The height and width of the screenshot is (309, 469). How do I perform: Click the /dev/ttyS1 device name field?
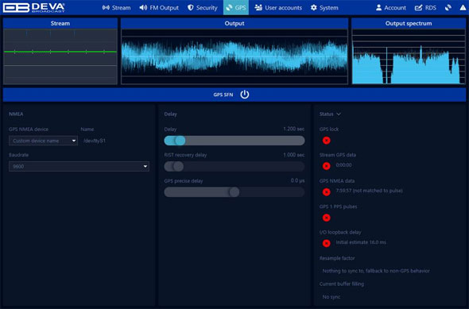point(95,141)
